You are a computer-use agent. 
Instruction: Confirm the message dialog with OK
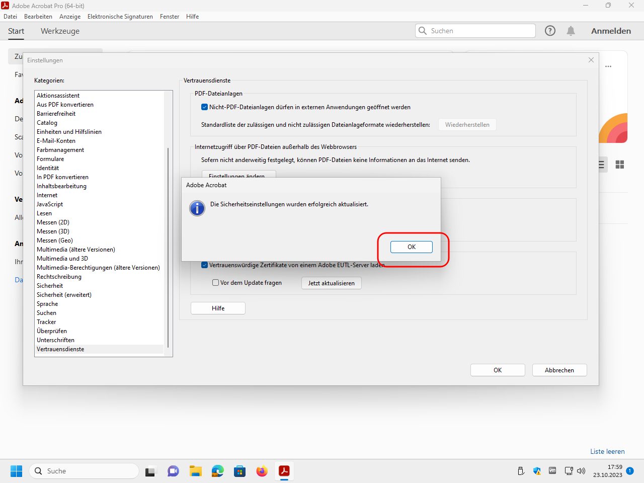[411, 247]
